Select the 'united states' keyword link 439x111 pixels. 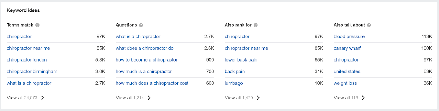(347, 71)
